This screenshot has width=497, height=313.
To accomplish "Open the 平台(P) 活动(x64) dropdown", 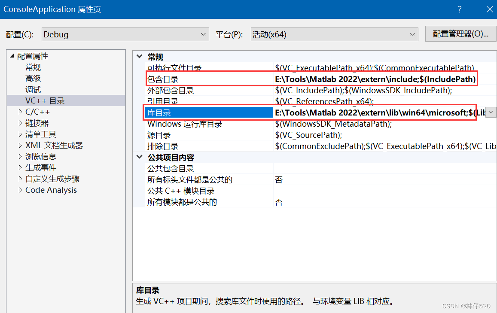I will click(412, 34).
